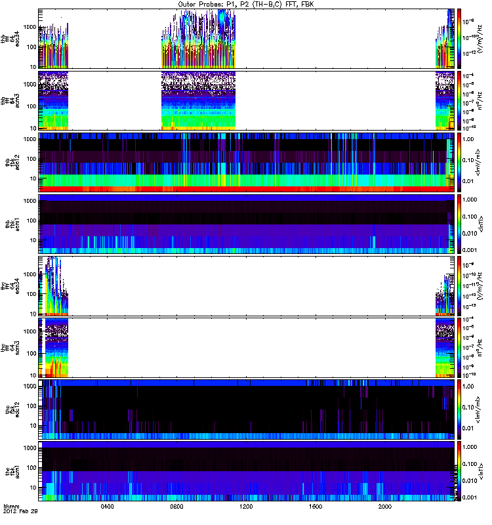Viewport: 492px width, 525px height.
Task: Click the thb eac34 spectrogram burst near 0800-1100
Action: [199, 39]
